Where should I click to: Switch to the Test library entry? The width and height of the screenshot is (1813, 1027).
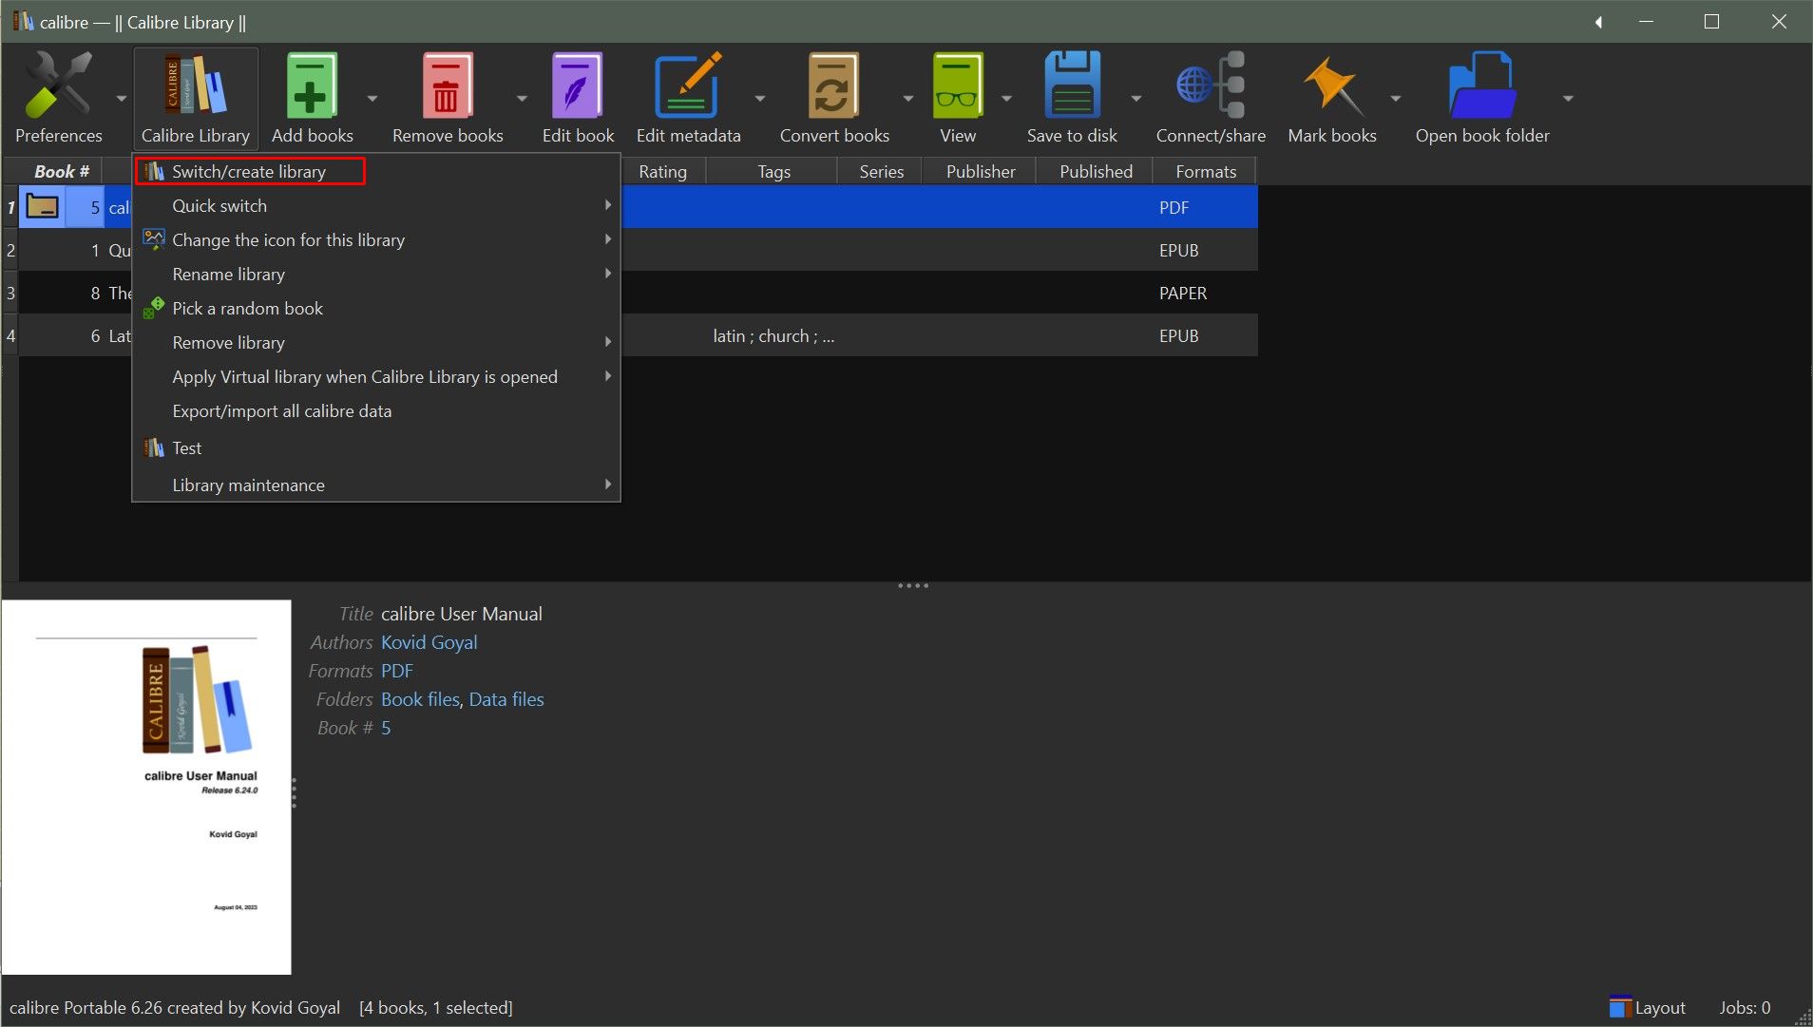[376, 447]
